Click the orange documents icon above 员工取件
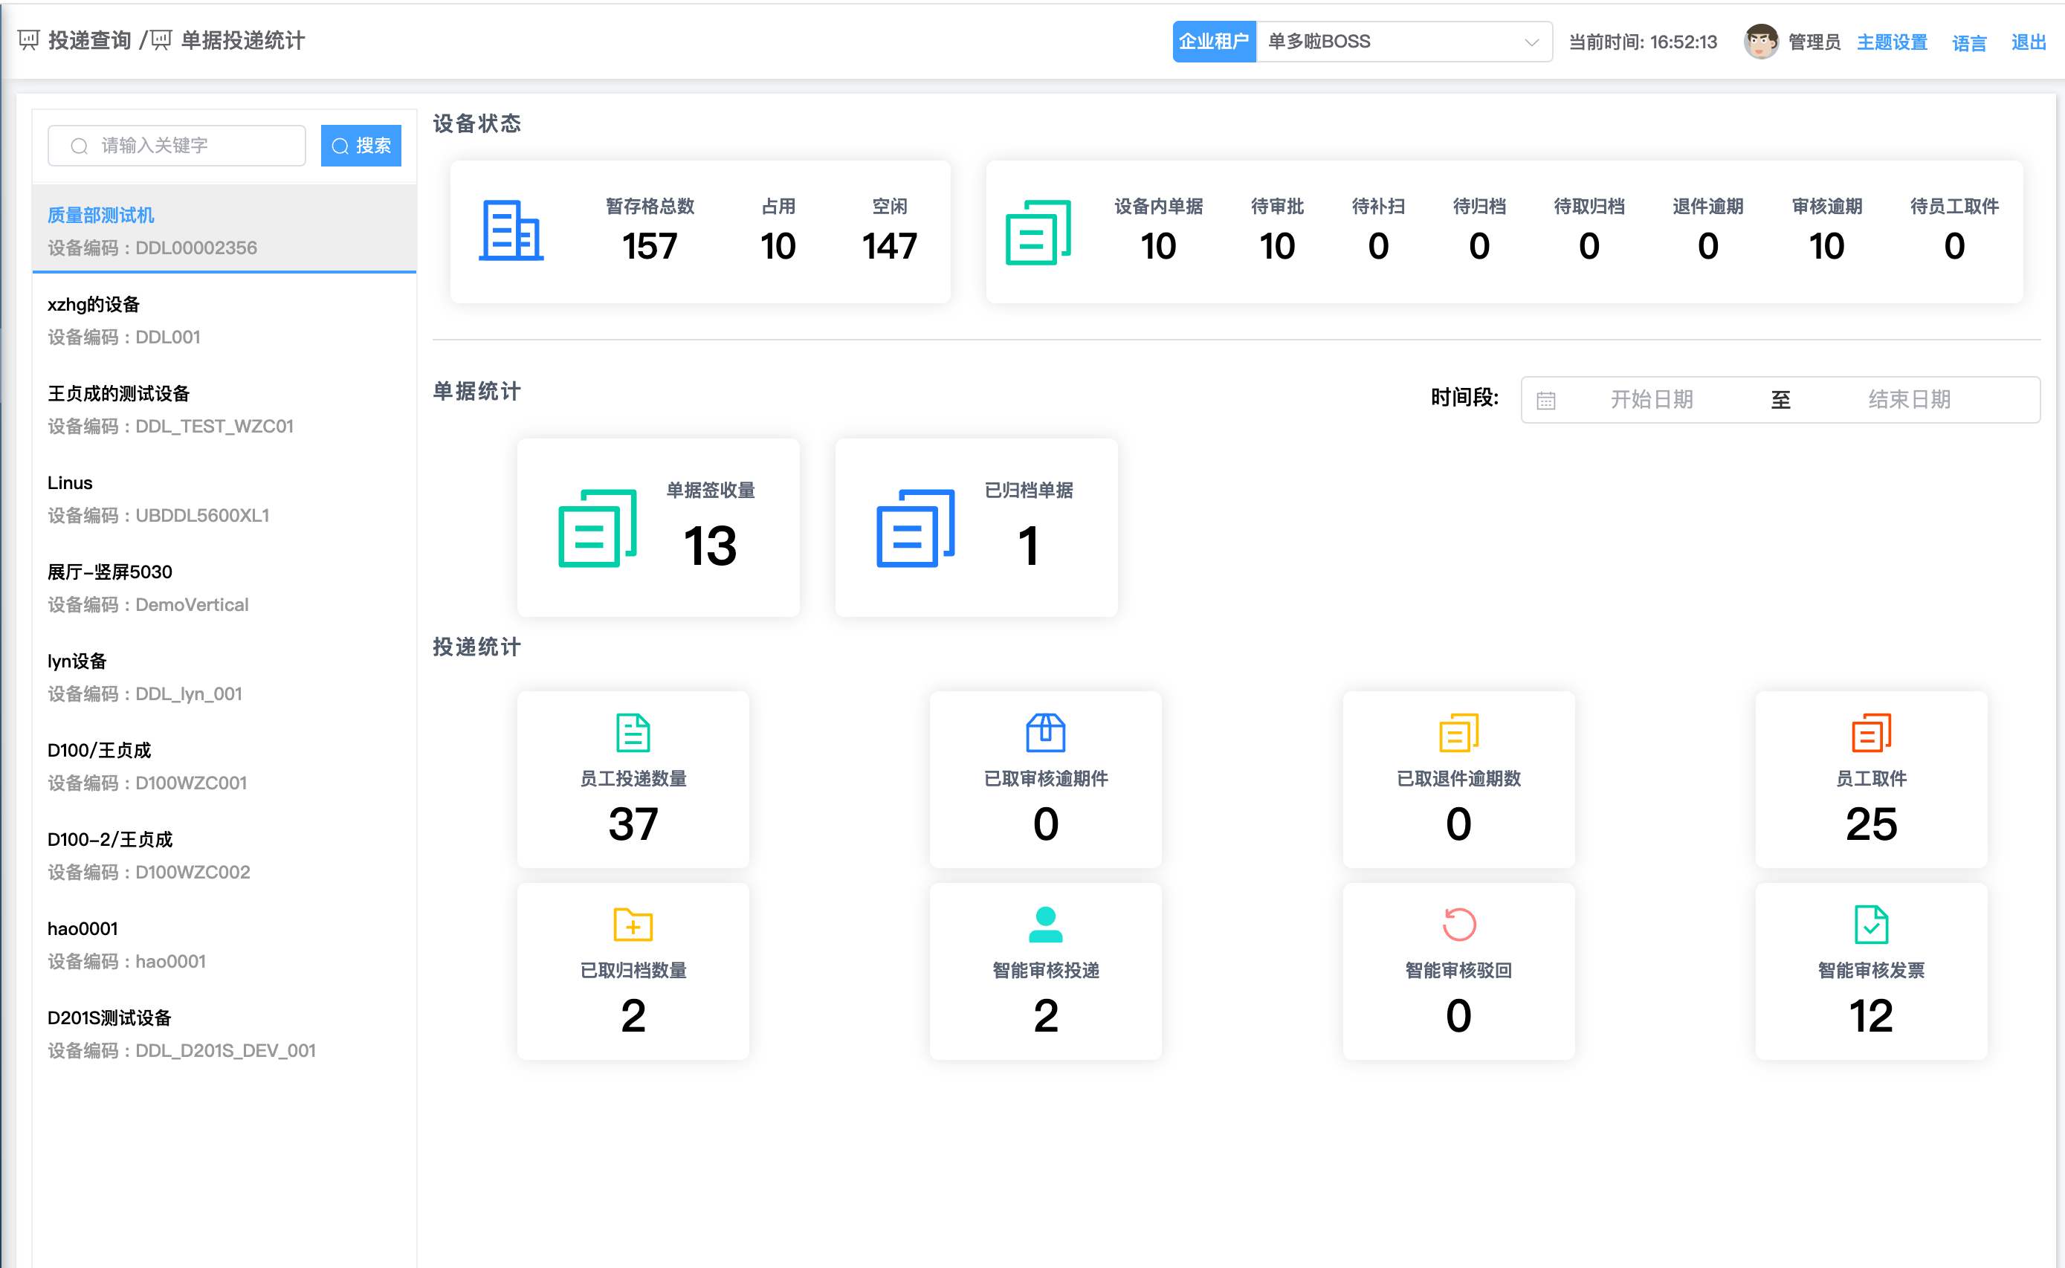This screenshot has height=1268, width=2065. (x=1870, y=733)
